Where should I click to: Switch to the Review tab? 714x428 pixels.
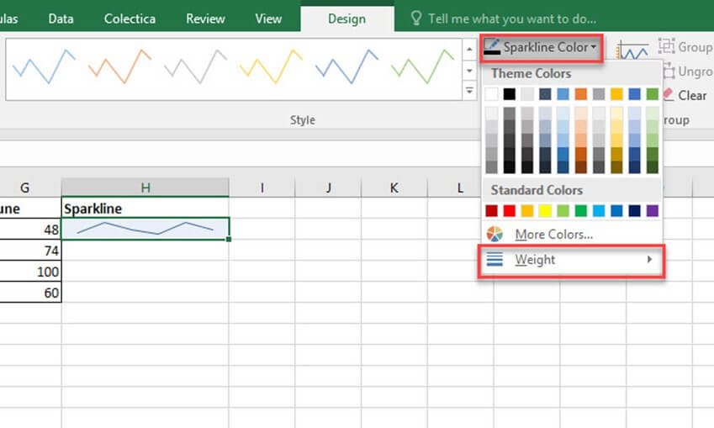pyautogui.click(x=205, y=18)
